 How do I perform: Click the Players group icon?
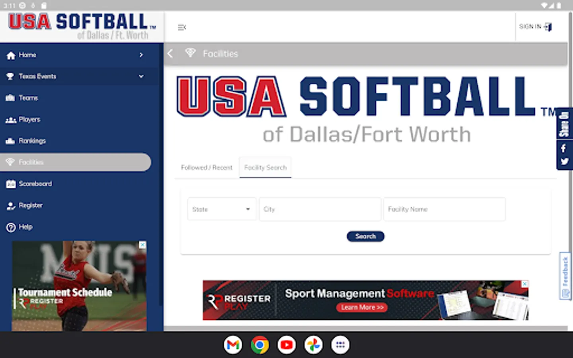click(x=11, y=120)
